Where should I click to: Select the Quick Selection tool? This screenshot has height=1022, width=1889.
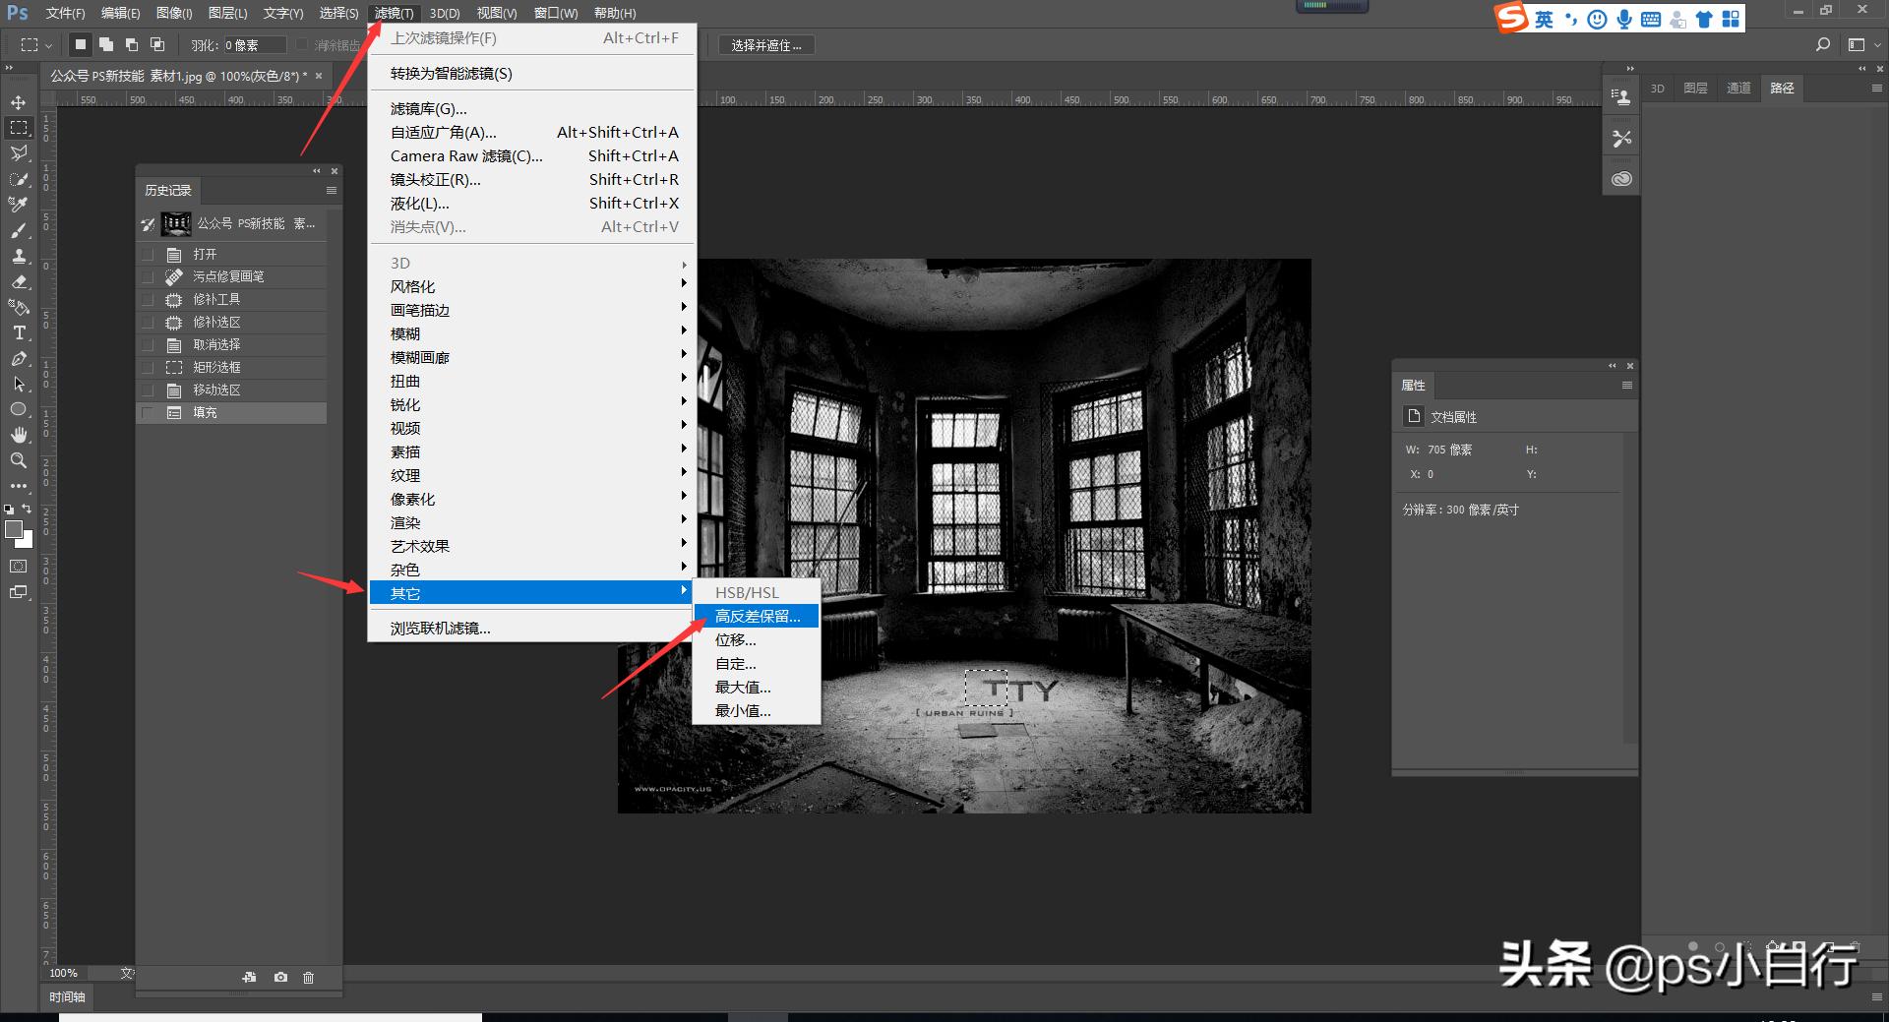click(19, 179)
